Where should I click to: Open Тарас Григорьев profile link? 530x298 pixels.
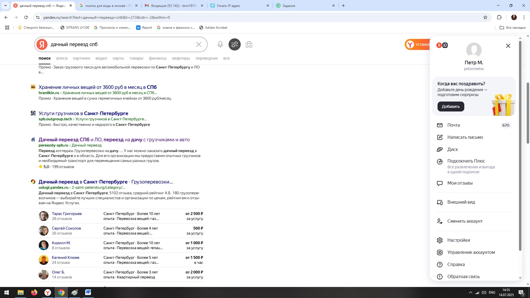pyautogui.click(x=67, y=214)
